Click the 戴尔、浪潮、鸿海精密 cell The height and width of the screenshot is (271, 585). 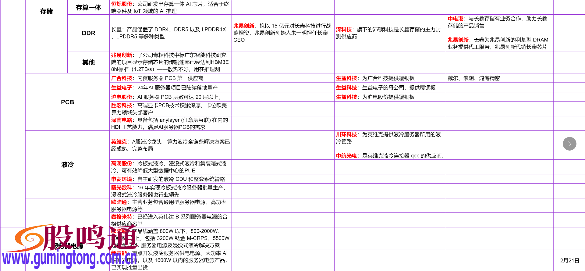click(499, 78)
